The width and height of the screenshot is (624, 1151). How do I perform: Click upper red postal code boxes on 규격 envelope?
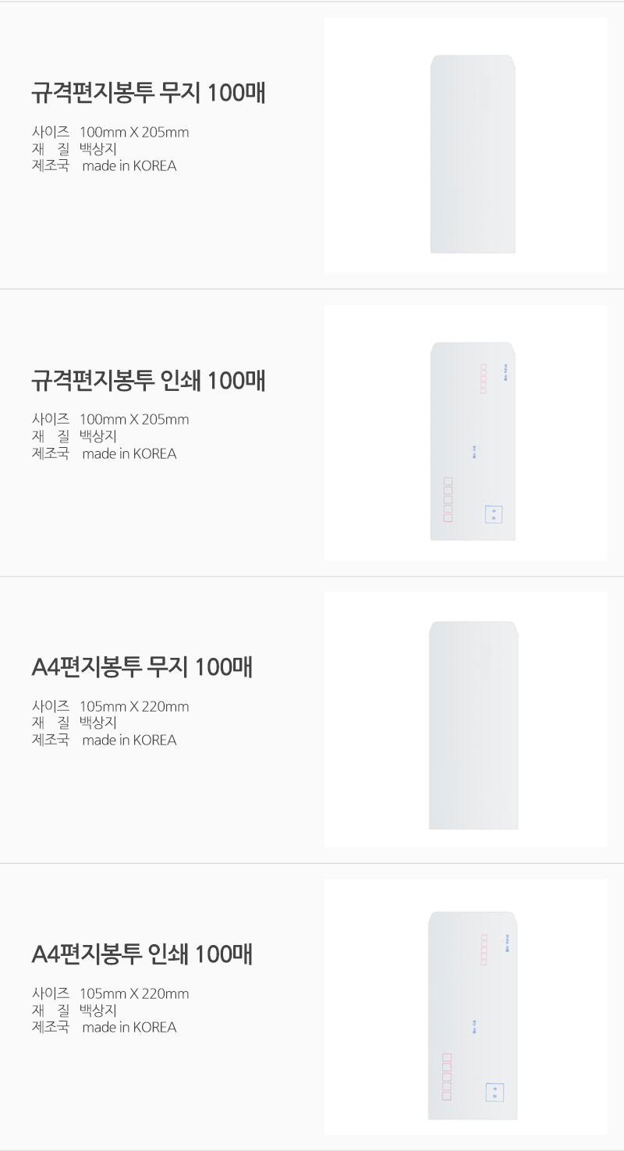[484, 378]
